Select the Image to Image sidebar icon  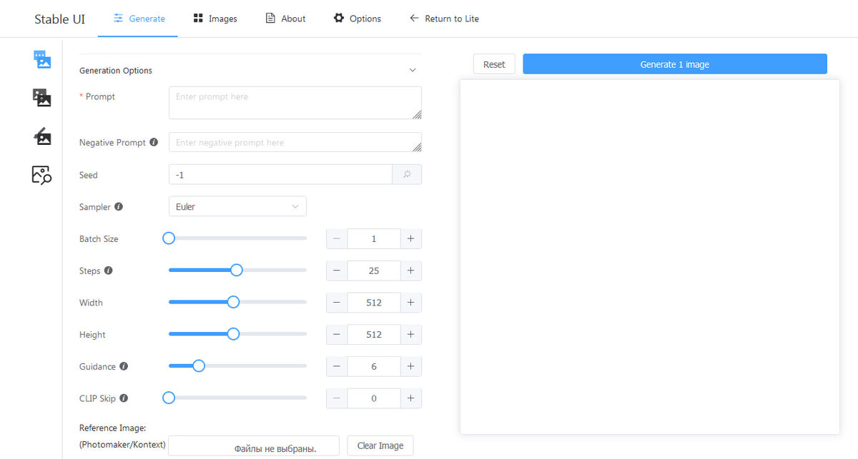pos(42,98)
